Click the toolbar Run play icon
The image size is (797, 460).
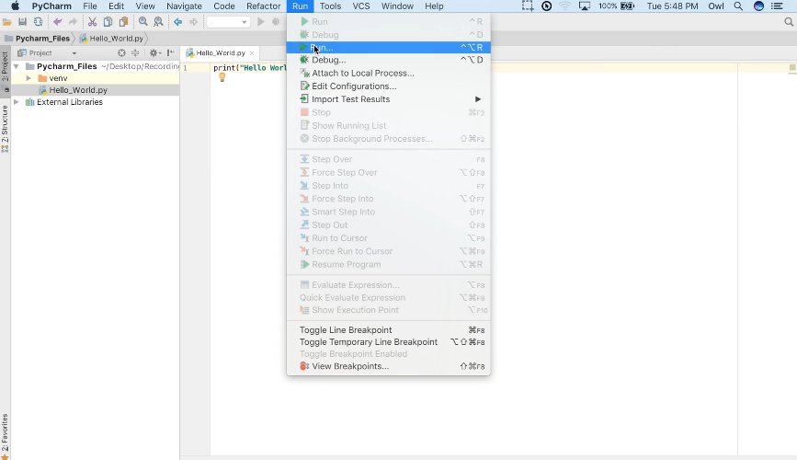[261, 22]
